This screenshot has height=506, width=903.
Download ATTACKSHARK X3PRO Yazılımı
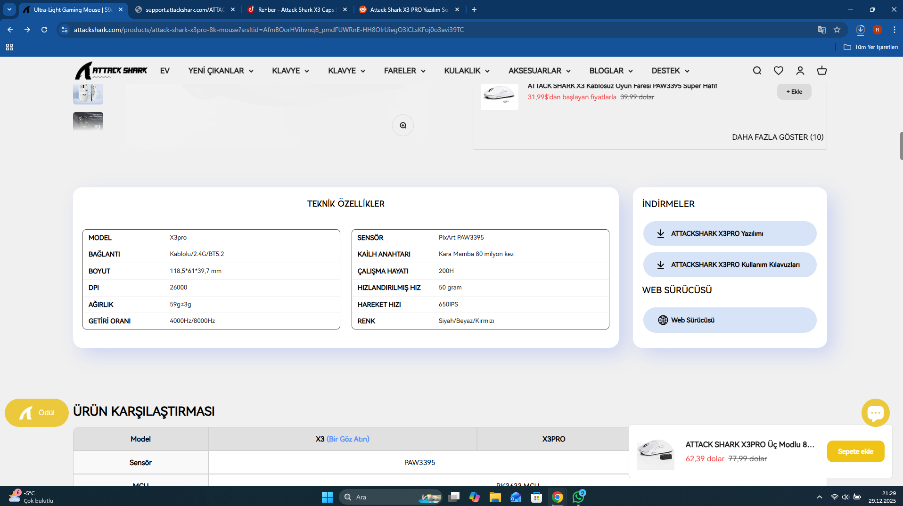730,233
